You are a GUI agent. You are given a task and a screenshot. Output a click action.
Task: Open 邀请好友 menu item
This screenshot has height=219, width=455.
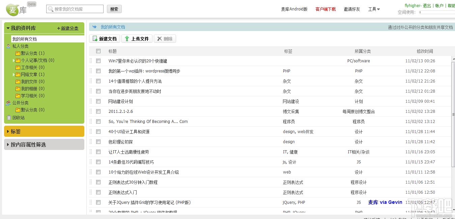[x=352, y=9]
